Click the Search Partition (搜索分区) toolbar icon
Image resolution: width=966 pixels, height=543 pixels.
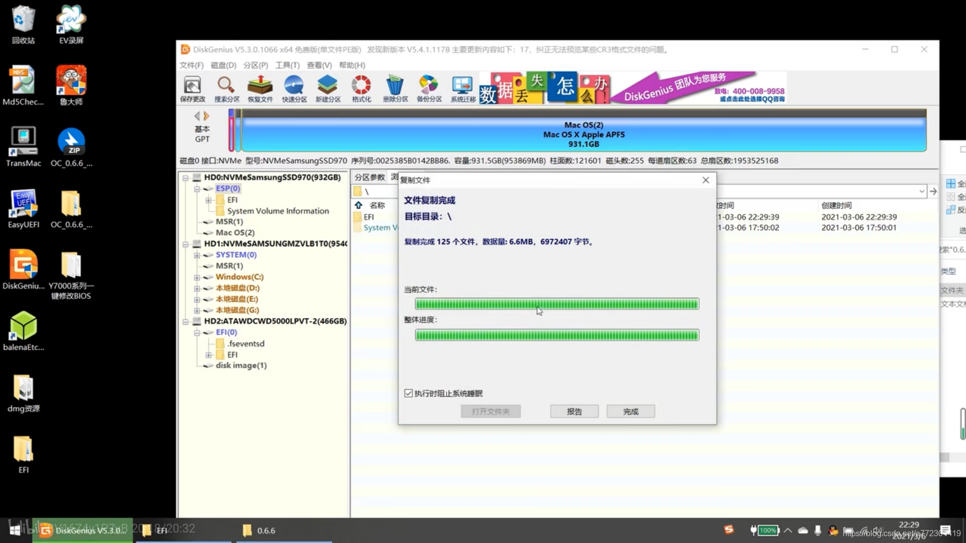[226, 89]
